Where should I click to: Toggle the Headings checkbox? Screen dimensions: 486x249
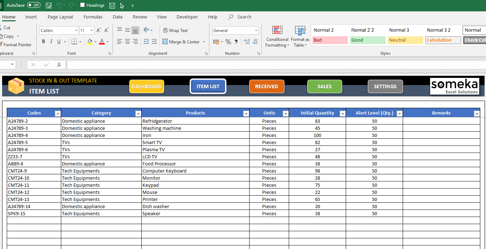click(82, 5)
